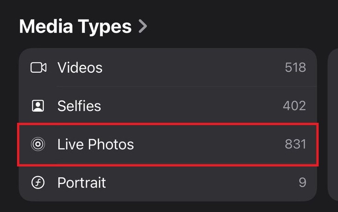Click empty middle area of Live Photos row
Screen dimensions: 338x212
coord(207,144)
